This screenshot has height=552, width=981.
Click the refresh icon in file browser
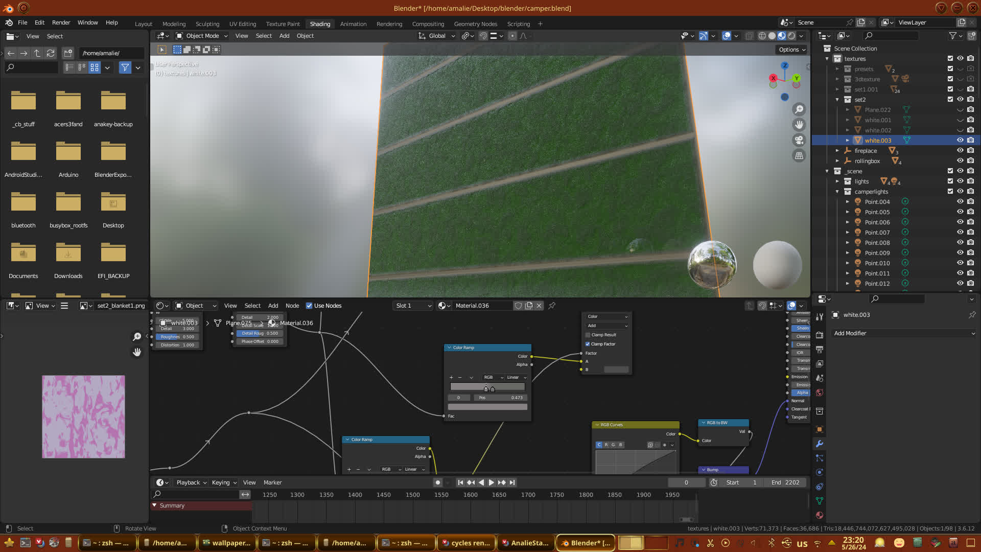coord(50,53)
